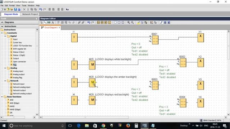Click the single-page layout icon
Screen dimensions: 230x129
tap(115, 23)
